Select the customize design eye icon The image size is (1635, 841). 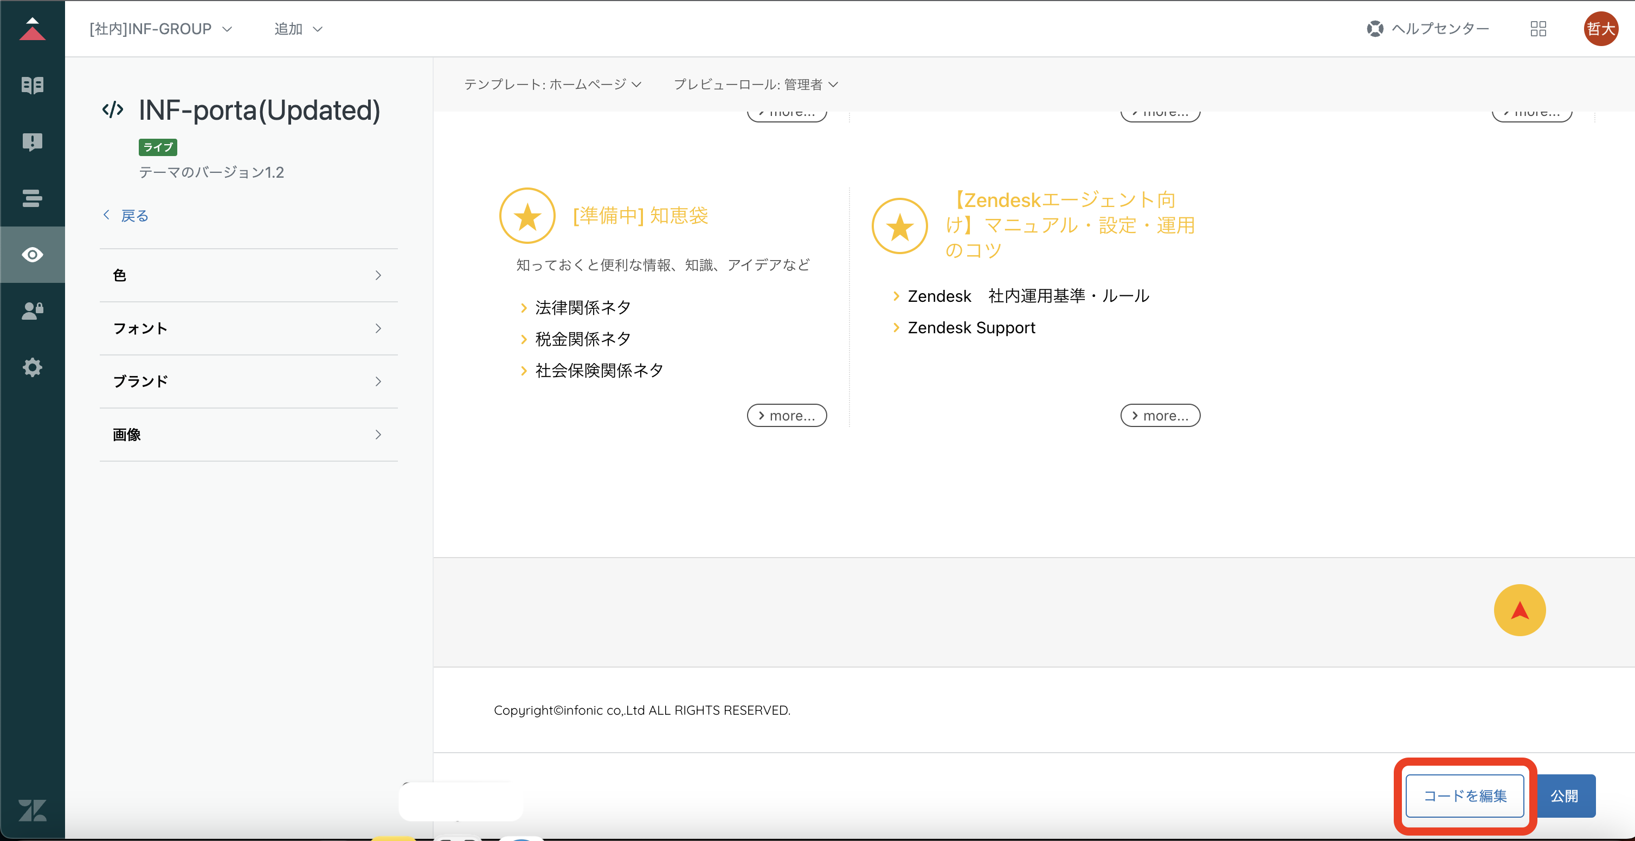(33, 254)
